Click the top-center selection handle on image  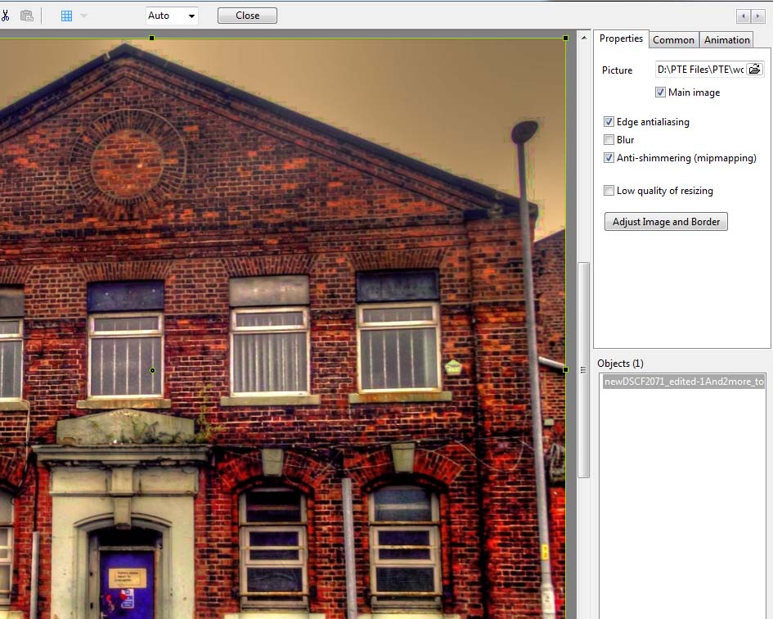(152, 38)
